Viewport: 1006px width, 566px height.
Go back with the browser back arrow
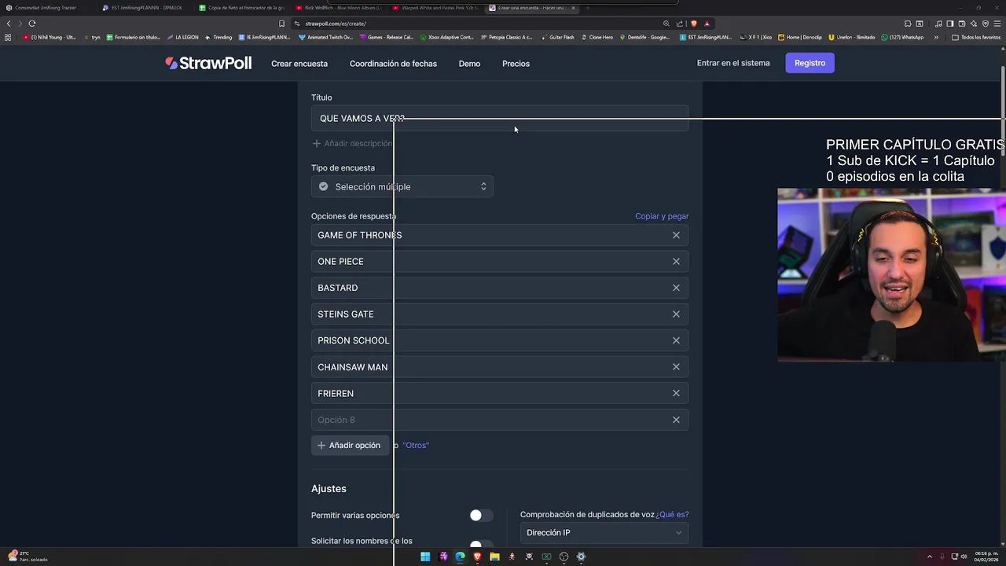[9, 24]
